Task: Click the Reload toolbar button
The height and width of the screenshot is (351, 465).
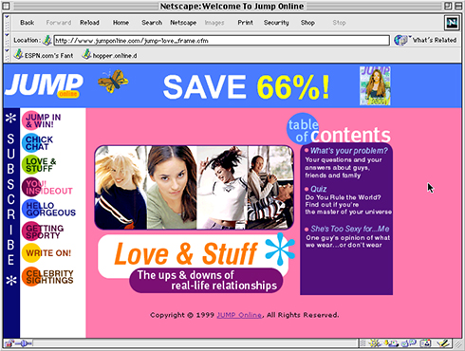Action: 89,23
